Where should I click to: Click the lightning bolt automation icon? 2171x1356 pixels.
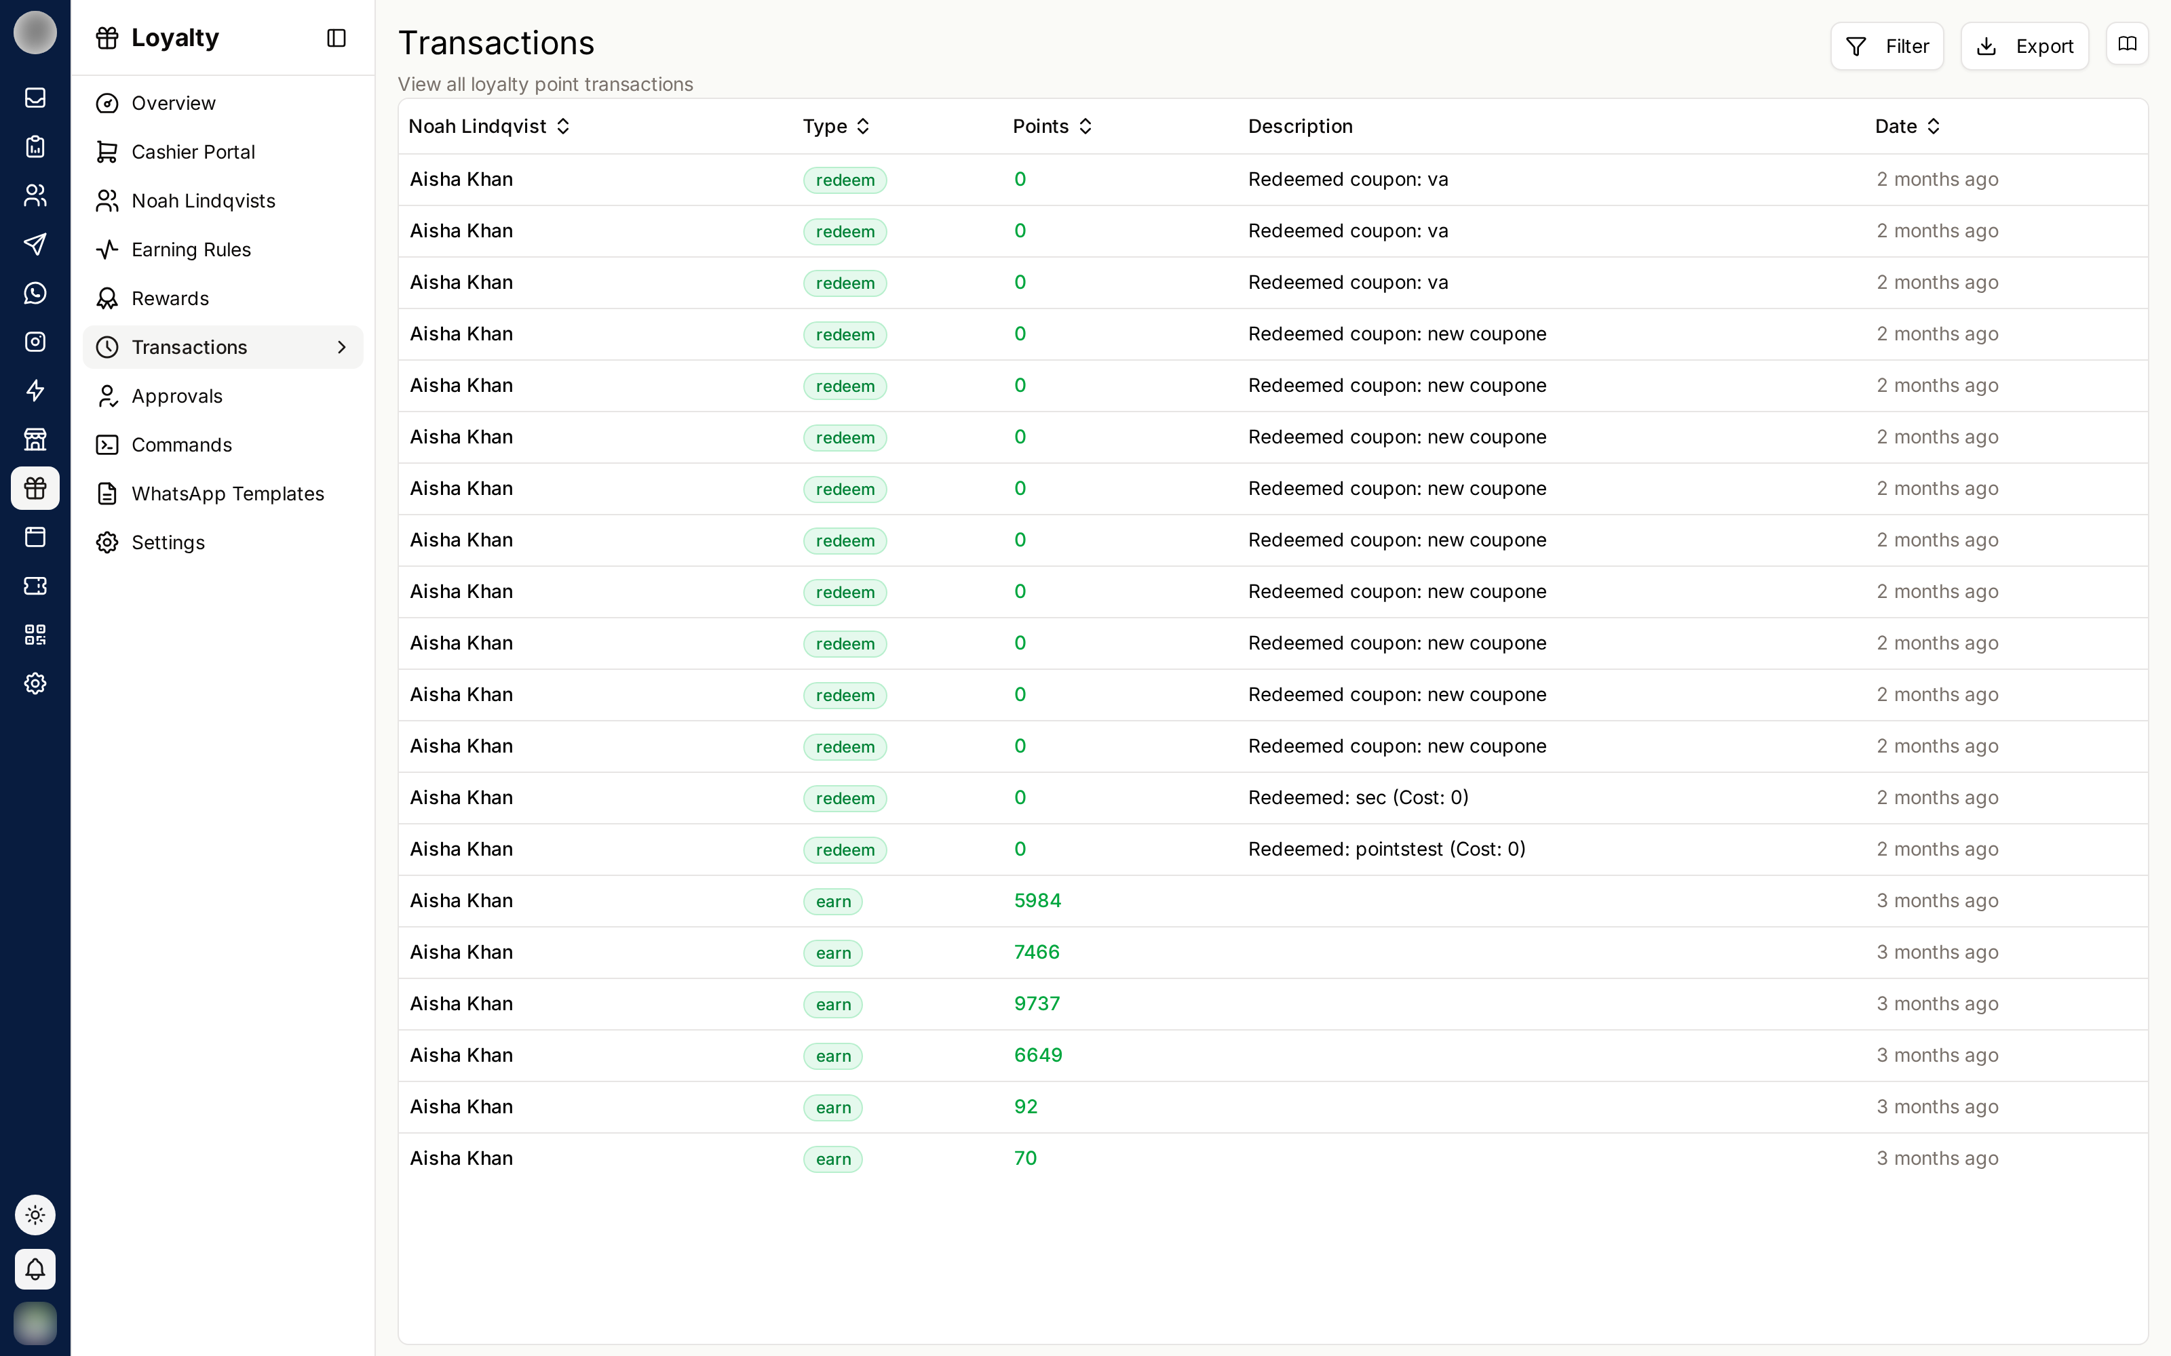coord(35,391)
